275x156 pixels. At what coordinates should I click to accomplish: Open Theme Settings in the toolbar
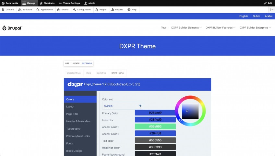tap(69, 3)
